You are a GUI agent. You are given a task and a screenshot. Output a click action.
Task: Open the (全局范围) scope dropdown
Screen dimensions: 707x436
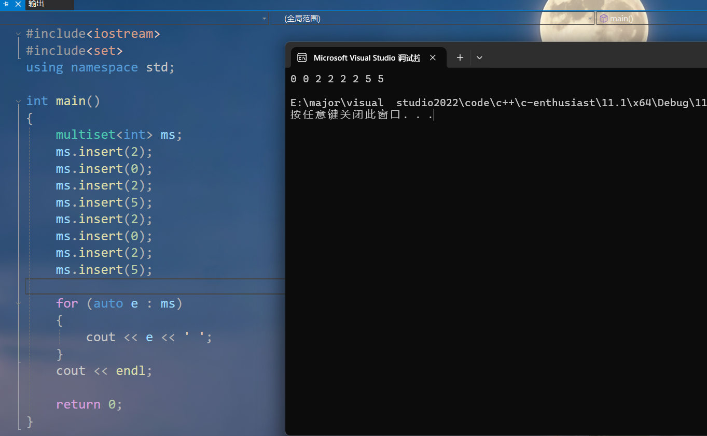(x=433, y=19)
